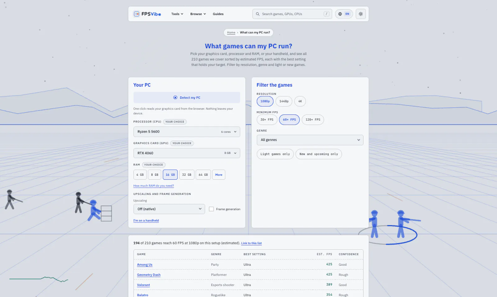Open How much RAM do you need link
Image resolution: width=497 pixels, height=297 pixels.
coord(153,186)
